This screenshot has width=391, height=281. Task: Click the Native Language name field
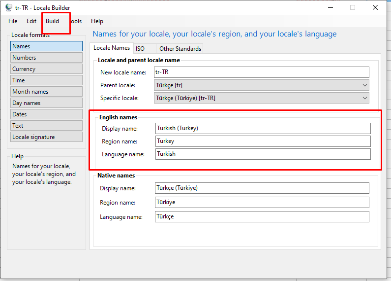[x=262, y=216]
